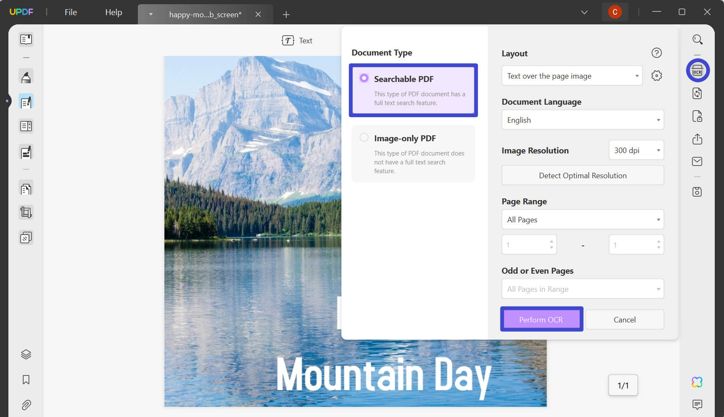
Task: Open the Document Language dropdown
Action: tap(582, 120)
